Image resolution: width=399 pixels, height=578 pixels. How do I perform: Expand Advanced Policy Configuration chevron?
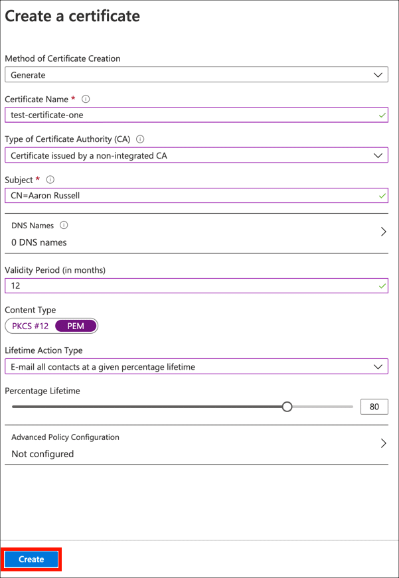pyautogui.click(x=383, y=443)
